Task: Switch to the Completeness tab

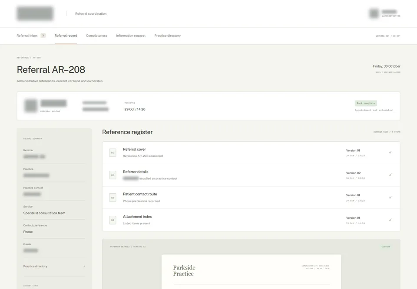Action: (x=96, y=36)
